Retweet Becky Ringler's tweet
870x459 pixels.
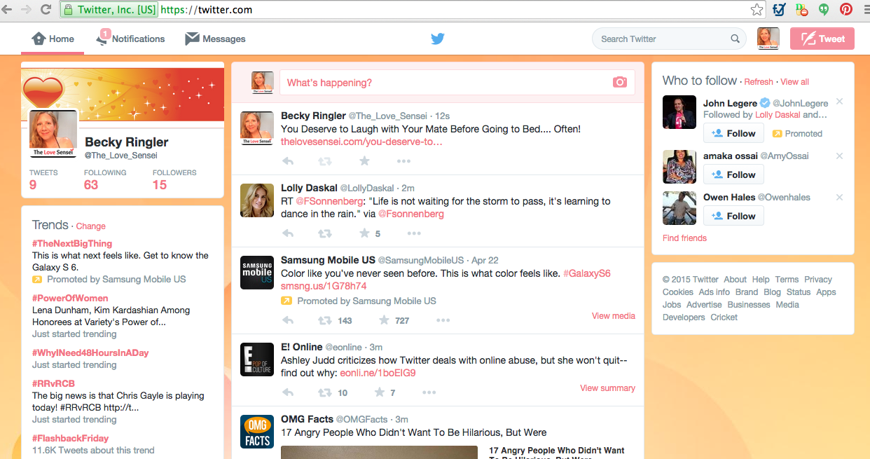(x=325, y=161)
